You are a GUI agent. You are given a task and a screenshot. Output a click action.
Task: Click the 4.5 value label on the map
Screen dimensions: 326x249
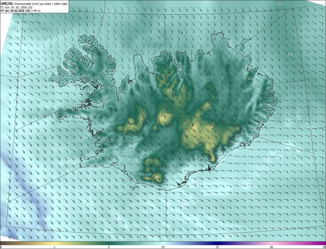click(x=60, y=115)
